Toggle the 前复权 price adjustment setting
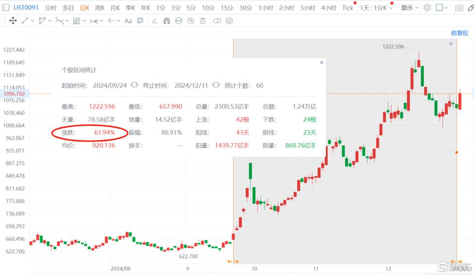 (459, 33)
